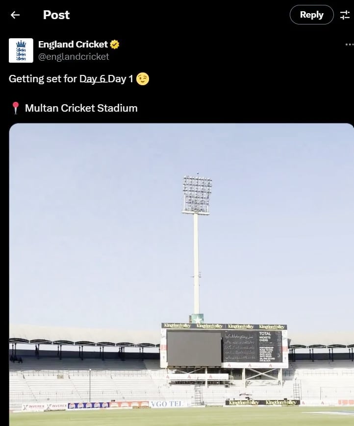
Task: Click the winking face emoji
Action: click(143, 79)
